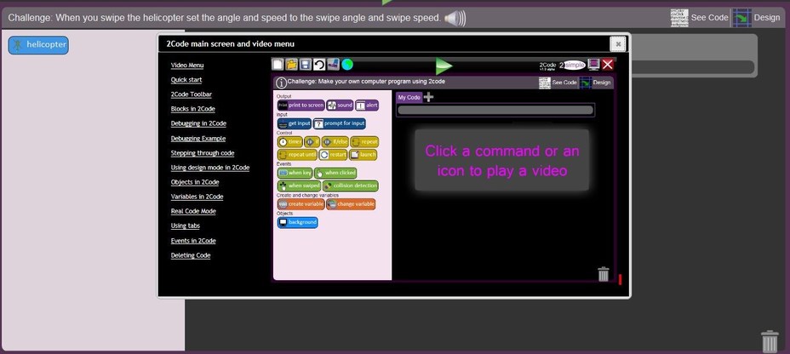Click See Code in the main window top bar

tap(699, 18)
